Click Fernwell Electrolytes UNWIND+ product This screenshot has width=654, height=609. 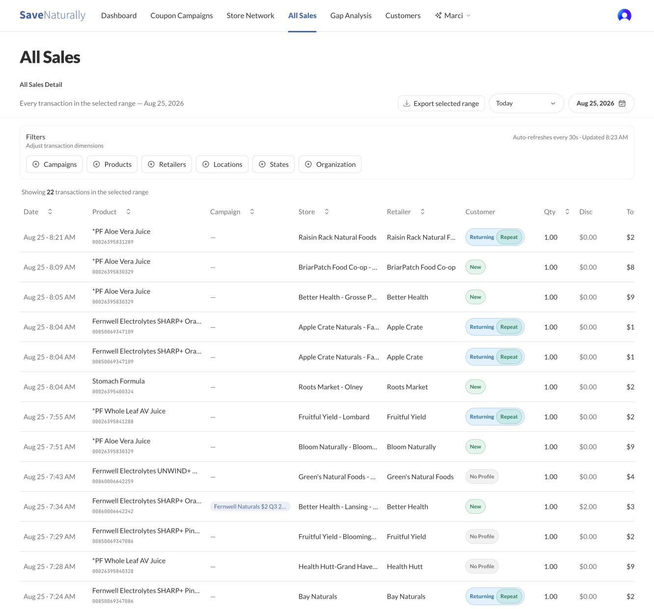point(145,471)
